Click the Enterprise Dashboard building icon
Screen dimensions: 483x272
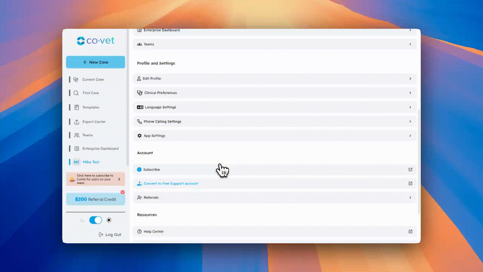click(77, 148)
